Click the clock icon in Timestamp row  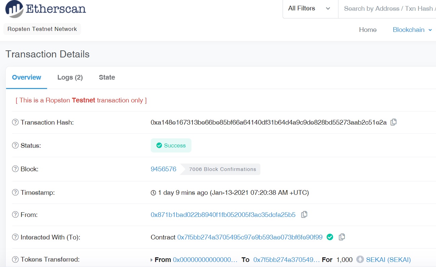(x=153, y=193)
